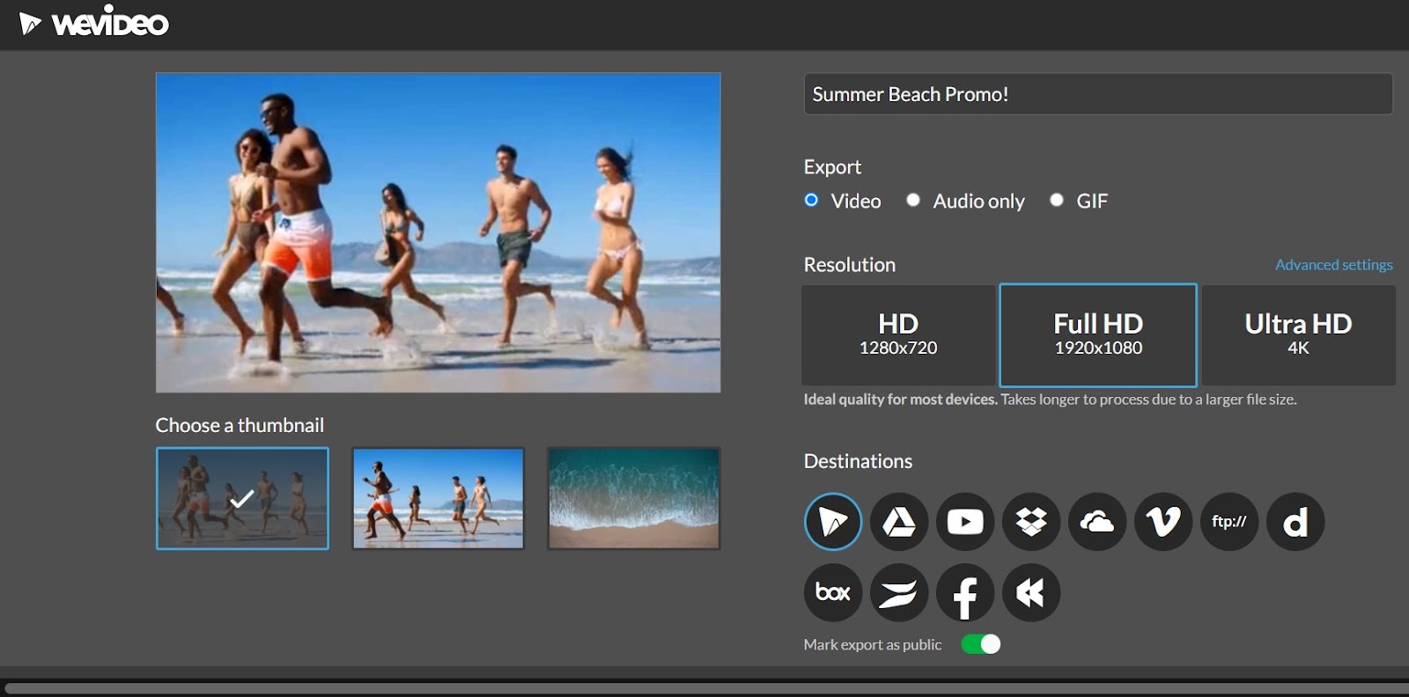
Task: Click the WeVideo logo in header
Action: tap(94, 23)
